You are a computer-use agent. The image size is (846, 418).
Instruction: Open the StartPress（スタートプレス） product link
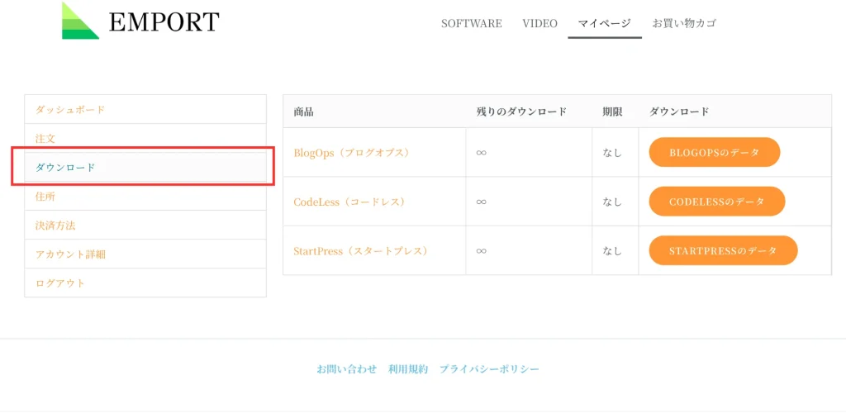click(360, 250)
